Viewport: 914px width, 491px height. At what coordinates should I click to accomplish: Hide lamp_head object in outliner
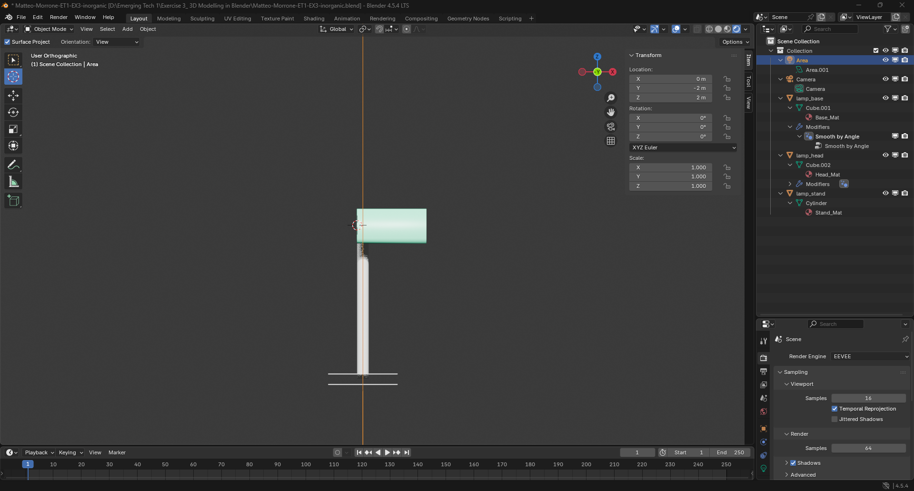point(885,155)
